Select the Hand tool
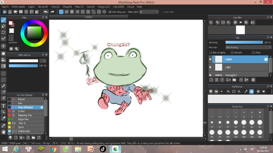 [x=3, y=132]
